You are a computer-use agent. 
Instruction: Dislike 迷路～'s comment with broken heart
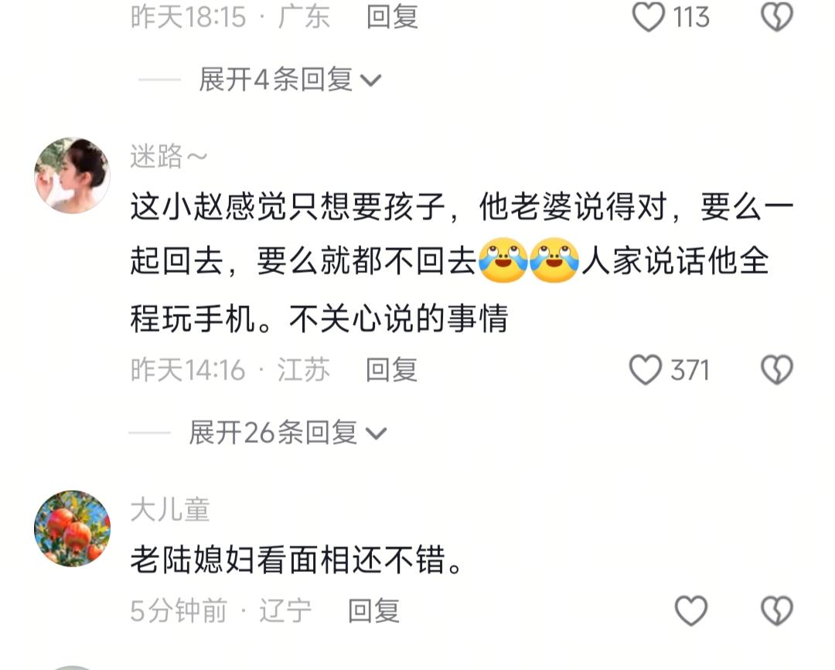(x=777, y=370)
